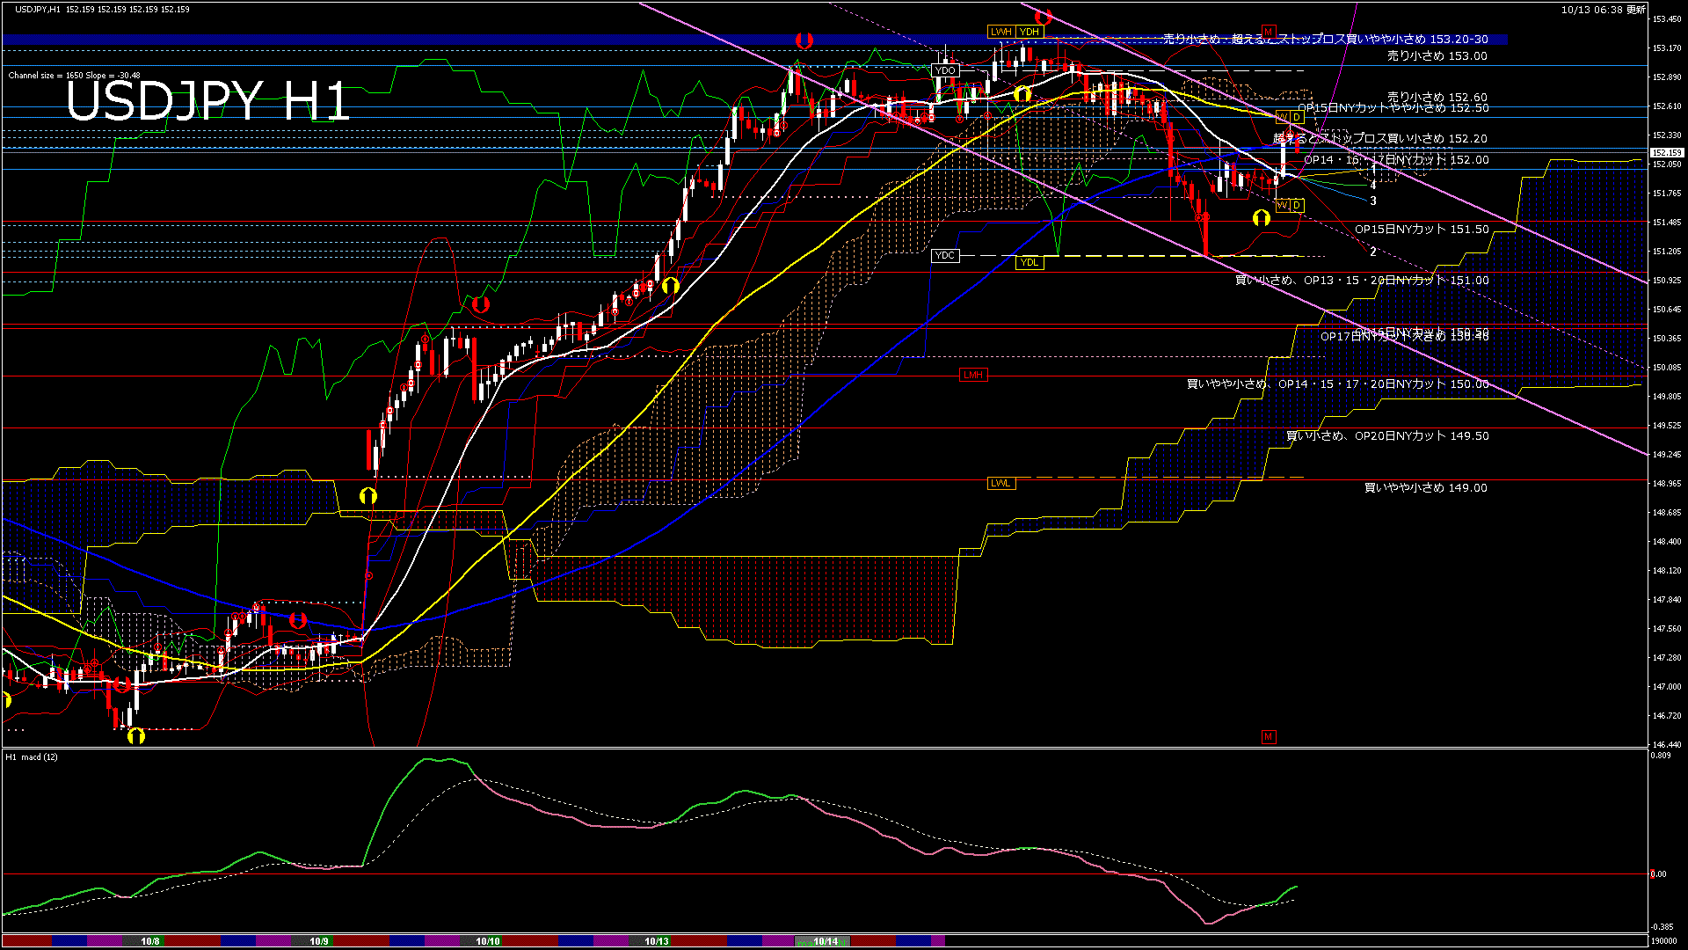Select the YDC yesterday-close label
This screenshot has width=1688, height=950.
point(945,256)
